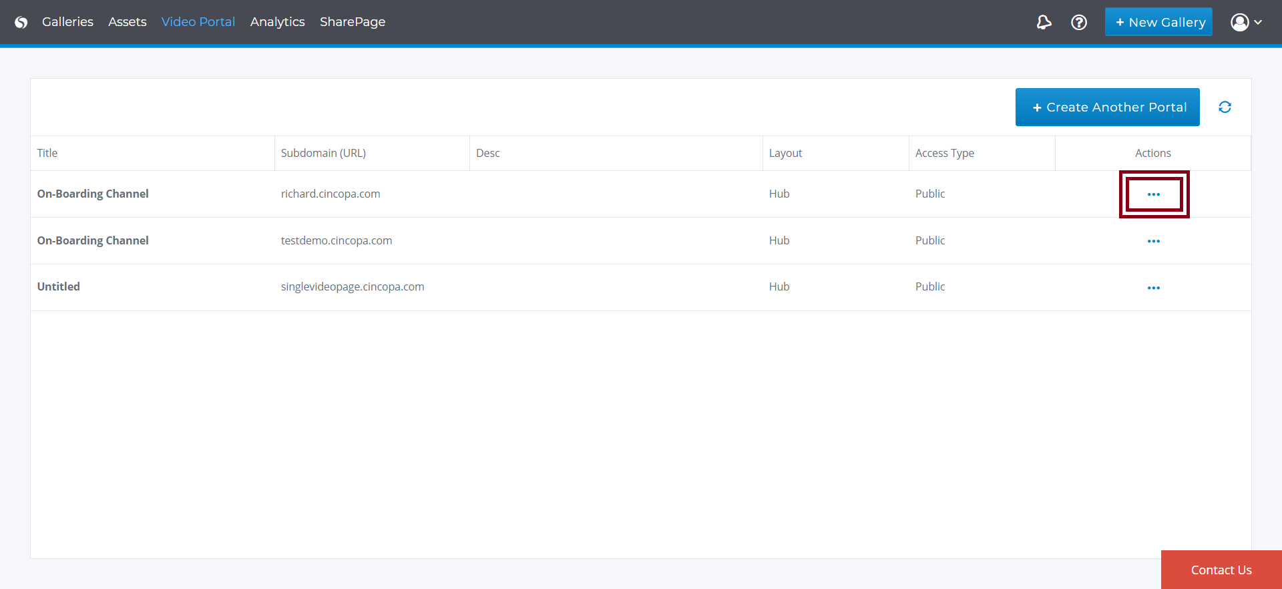The height and width of the screenshot is (589, 1282).
Task: Click the New Gallery button
Action: click(x=1158, y=22)
